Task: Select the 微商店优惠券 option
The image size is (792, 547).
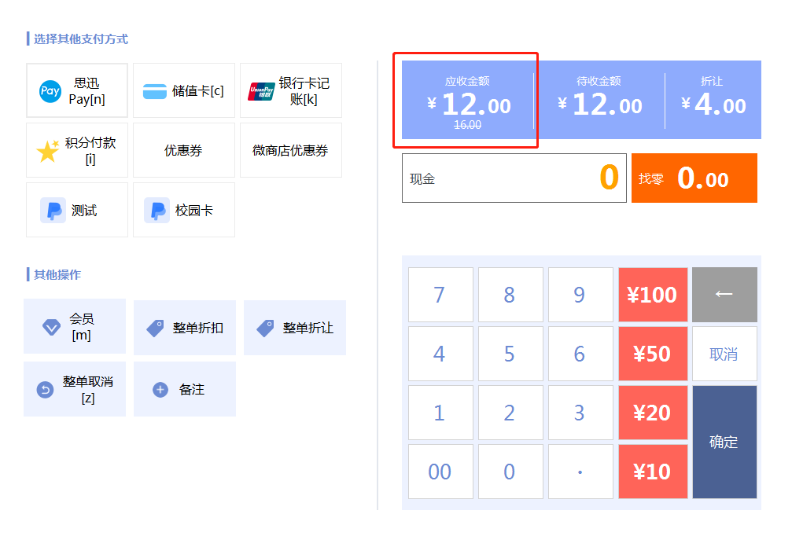Action: tap(291, 150)
